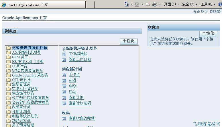Click the form icon beside 查看计划

(64, 98)
